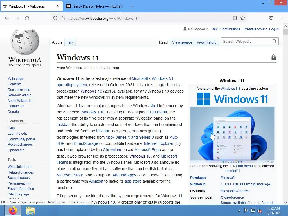Open the Closed-source infobox link
Image resolution: width=288 pixels, height=216 pixels.
232,197
